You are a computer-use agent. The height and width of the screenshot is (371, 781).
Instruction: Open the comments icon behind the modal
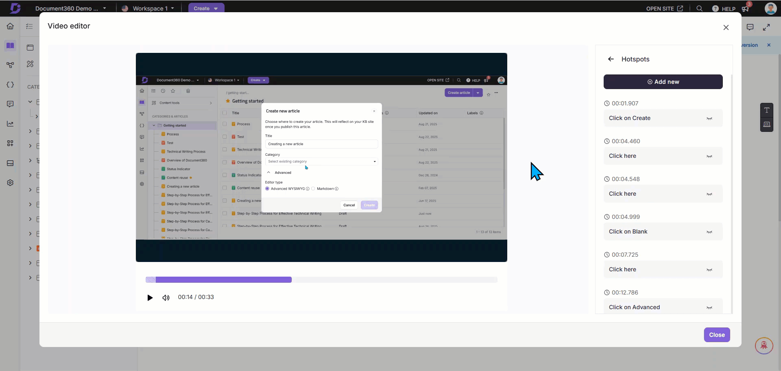click(x=750, y=27)
